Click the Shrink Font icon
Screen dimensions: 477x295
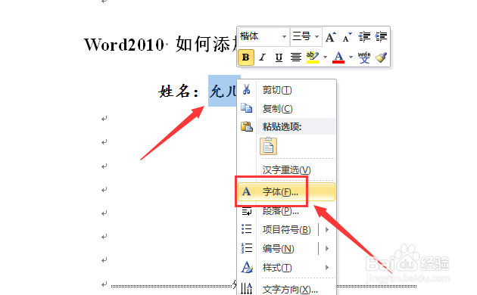347,37
